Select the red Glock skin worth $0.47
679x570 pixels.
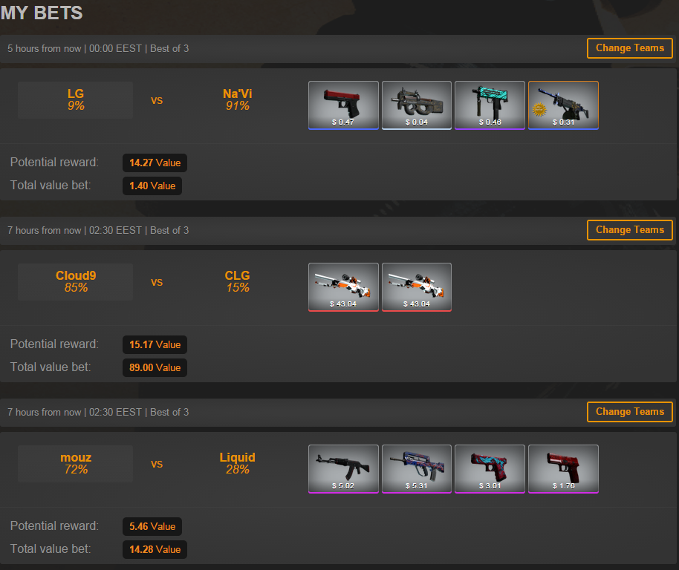(343, 105)
